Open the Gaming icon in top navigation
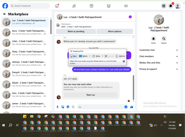This screenshot has height=137, width=185. coord(126,6)
